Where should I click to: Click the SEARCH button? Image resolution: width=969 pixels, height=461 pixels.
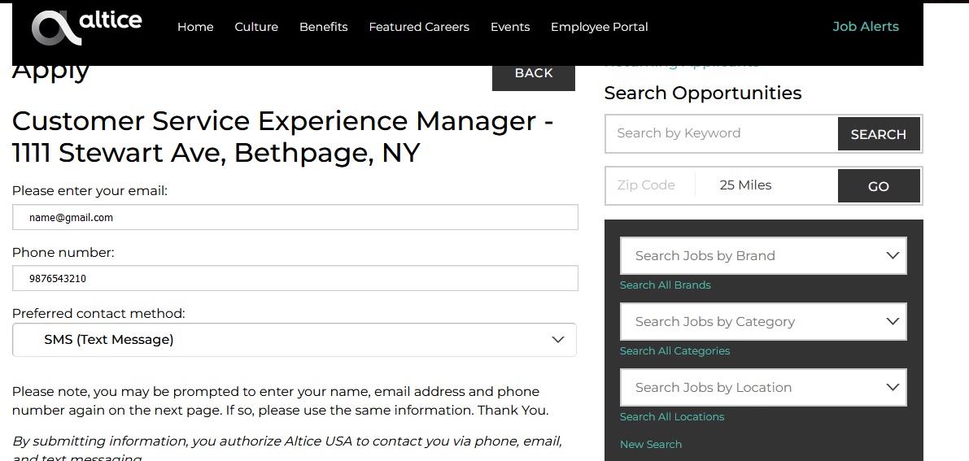click(x=879, y=134)
